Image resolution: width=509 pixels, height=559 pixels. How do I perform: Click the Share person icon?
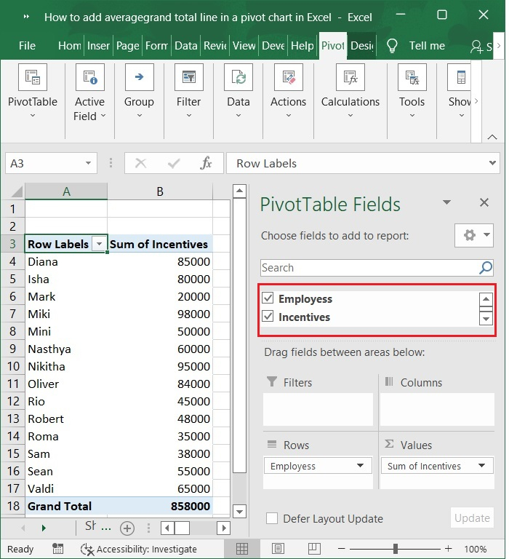click(476, 47)
